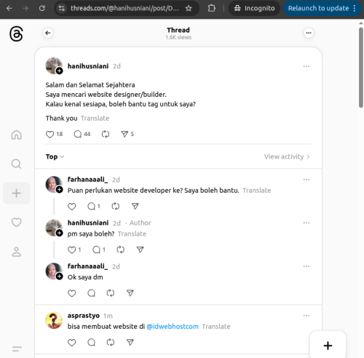Bookmark this page with the star icon
This screenshot has width=364, height=358.
pyautogui.click(x=189, y=9)
